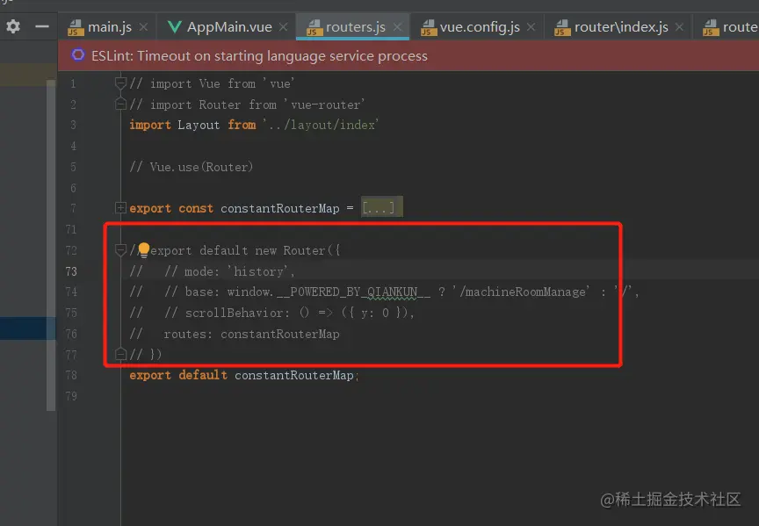Click the Vue icon on AppMain.vue tab

coord(174,27)
